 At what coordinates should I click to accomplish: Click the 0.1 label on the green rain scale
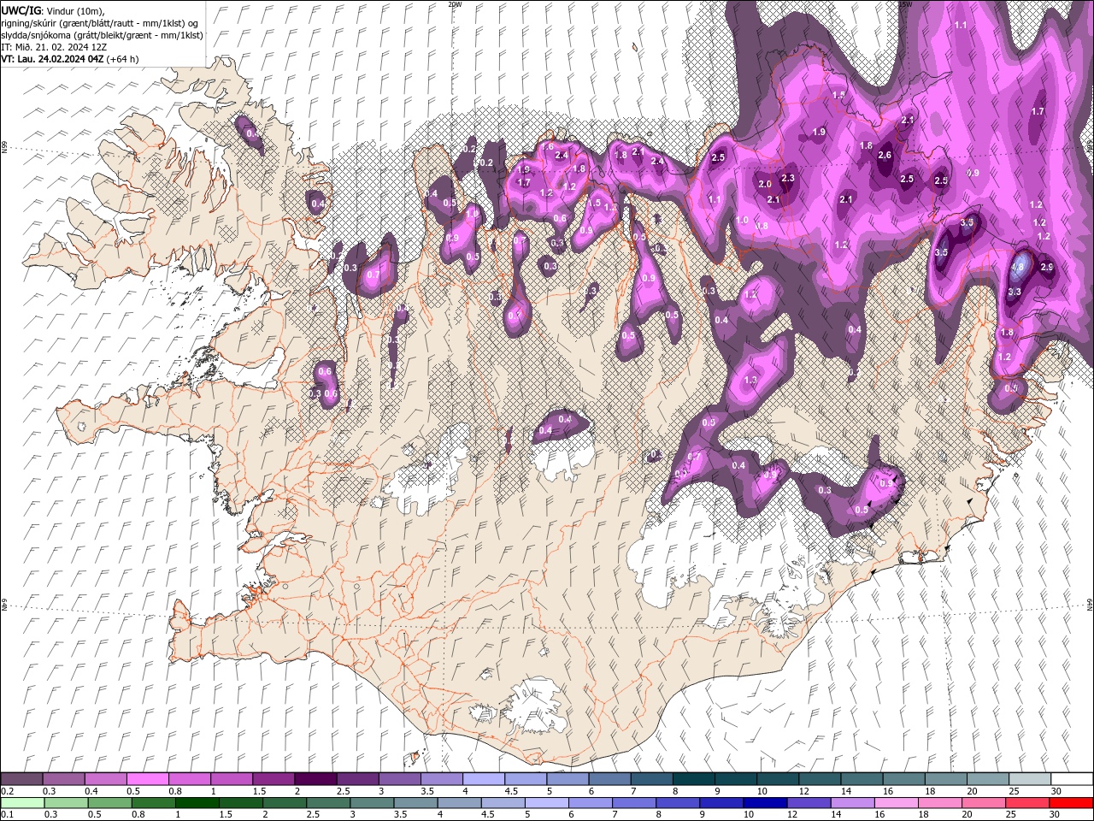pos(7,815)
